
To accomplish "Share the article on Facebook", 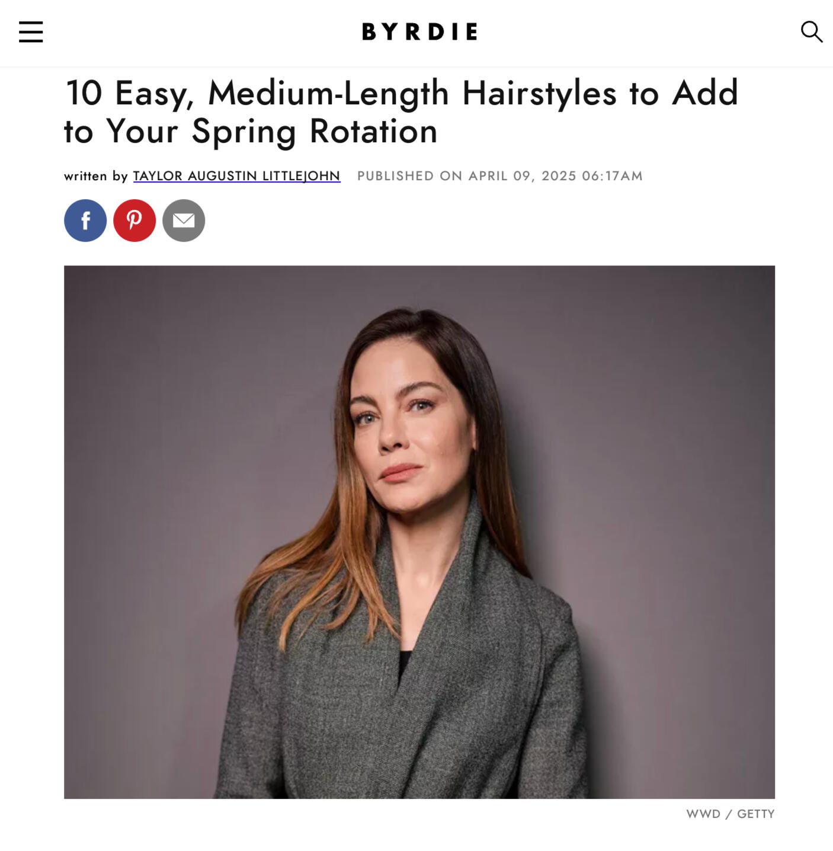I will 85,220.
